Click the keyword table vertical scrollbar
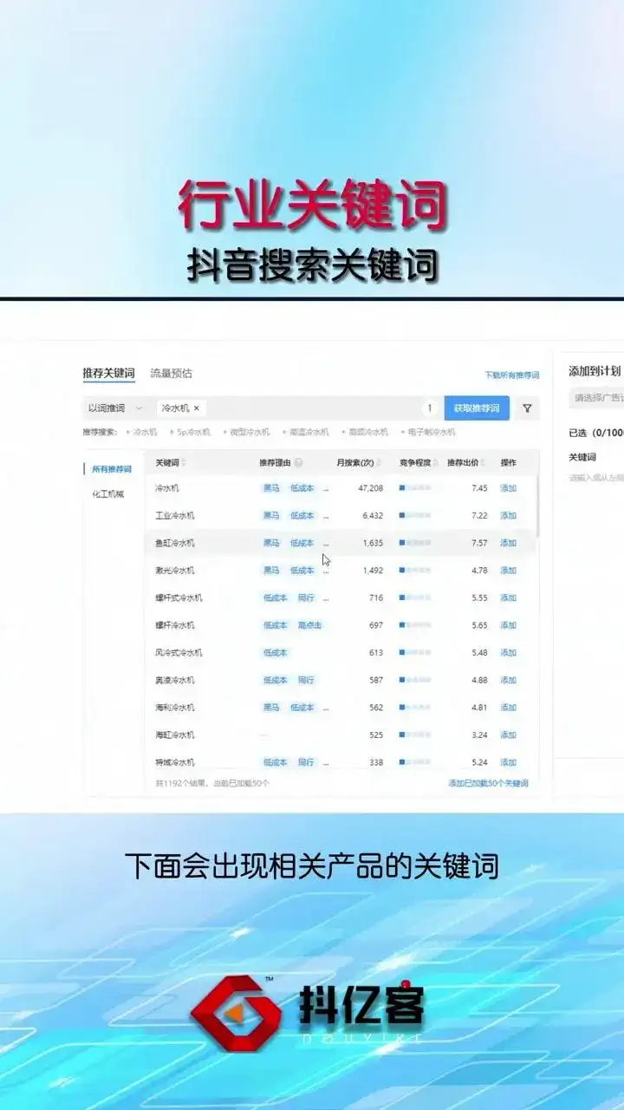This screenshot has width=624, height=1110. tap(537, 507)
